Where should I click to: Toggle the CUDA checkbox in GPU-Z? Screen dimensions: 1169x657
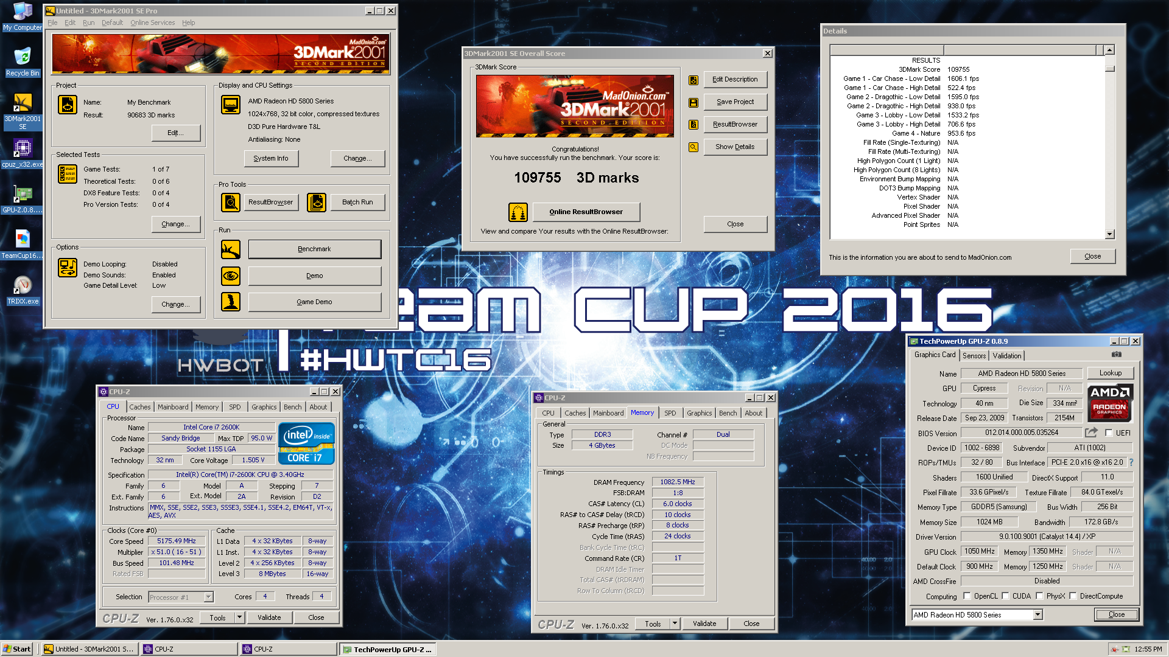coord(1005,596)
